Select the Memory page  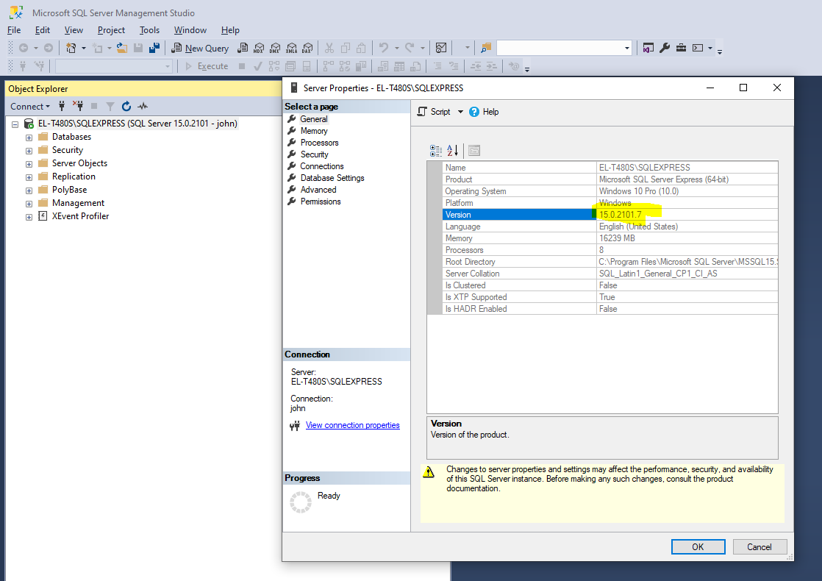[314, 131]
